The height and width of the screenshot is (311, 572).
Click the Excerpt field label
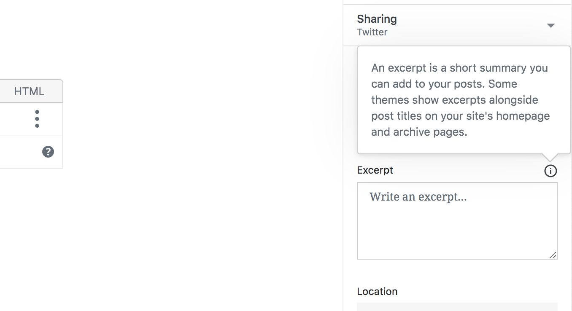pyautogui.click(x=375, y=170)
